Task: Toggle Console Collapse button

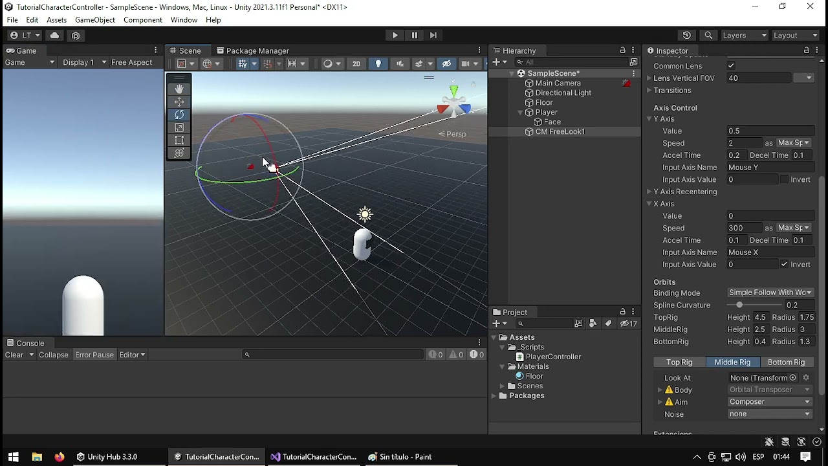Action: (x=54, y=355)
